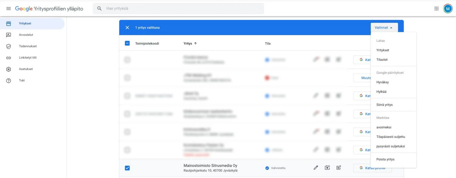
Task: Click the create post icon on Sitrusmedia row
Action: pos(338,167)
